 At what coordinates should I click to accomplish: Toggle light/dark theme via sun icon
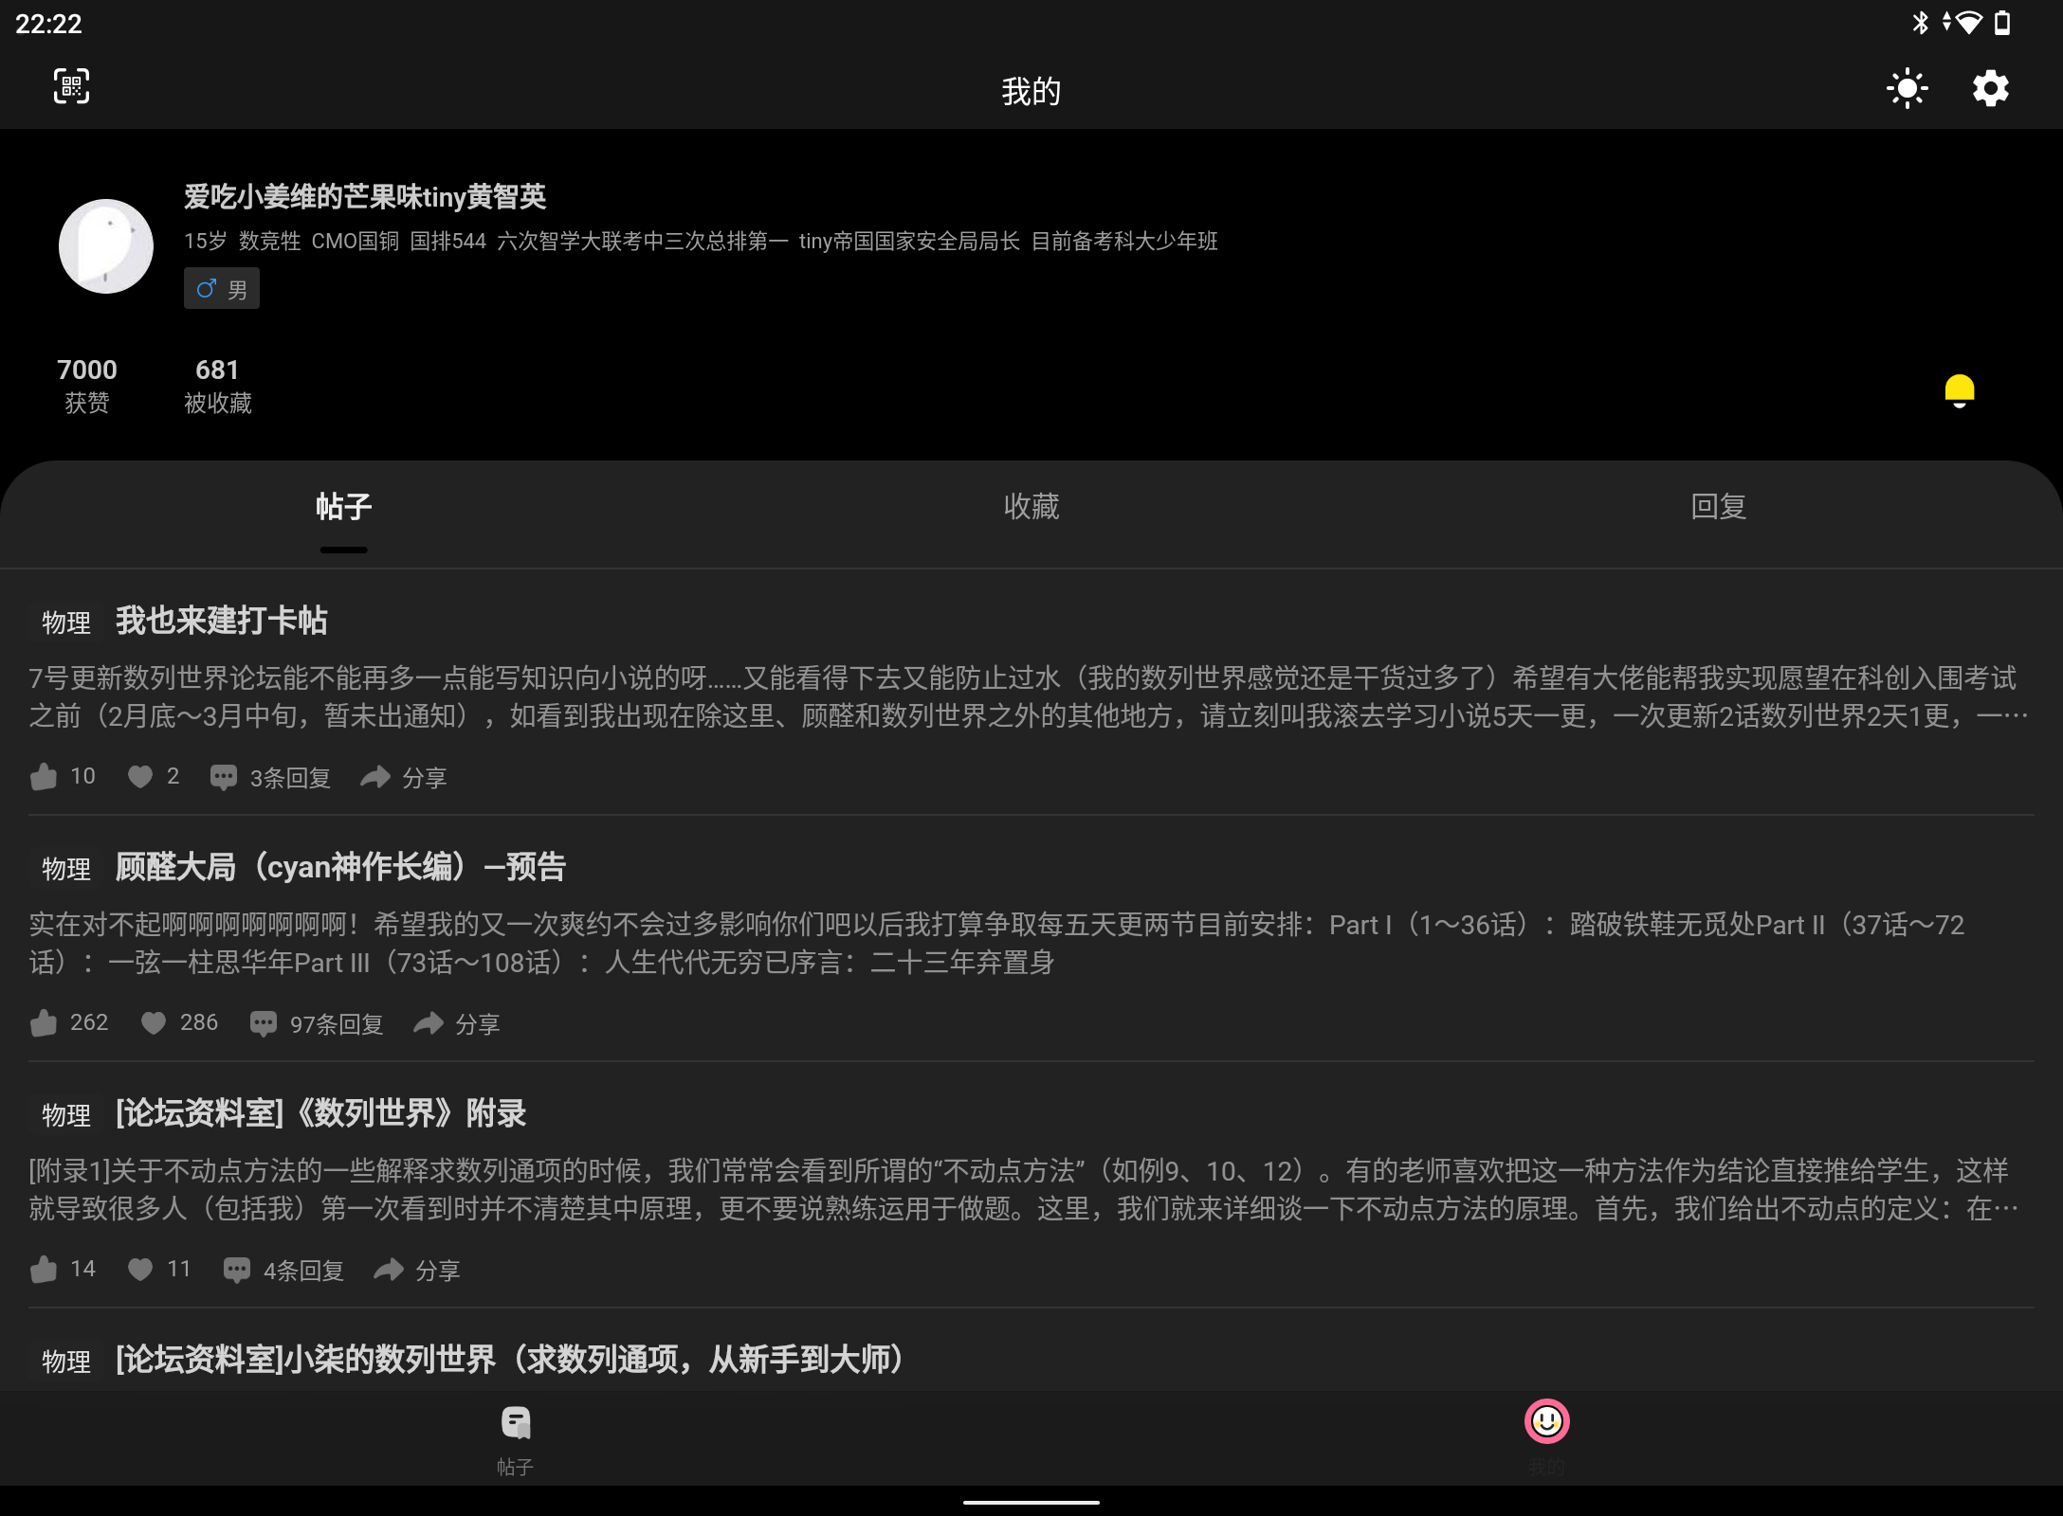(1907, 89)
